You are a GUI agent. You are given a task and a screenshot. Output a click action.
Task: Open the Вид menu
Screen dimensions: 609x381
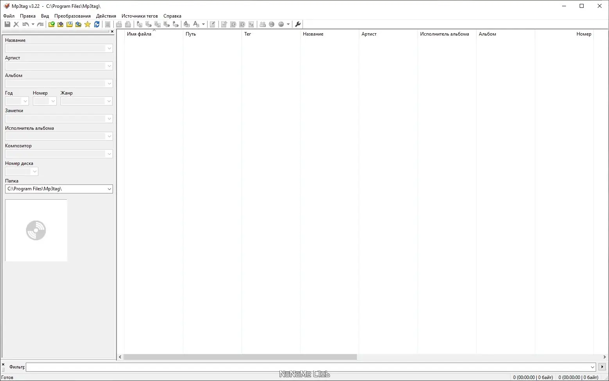point(45,16)
